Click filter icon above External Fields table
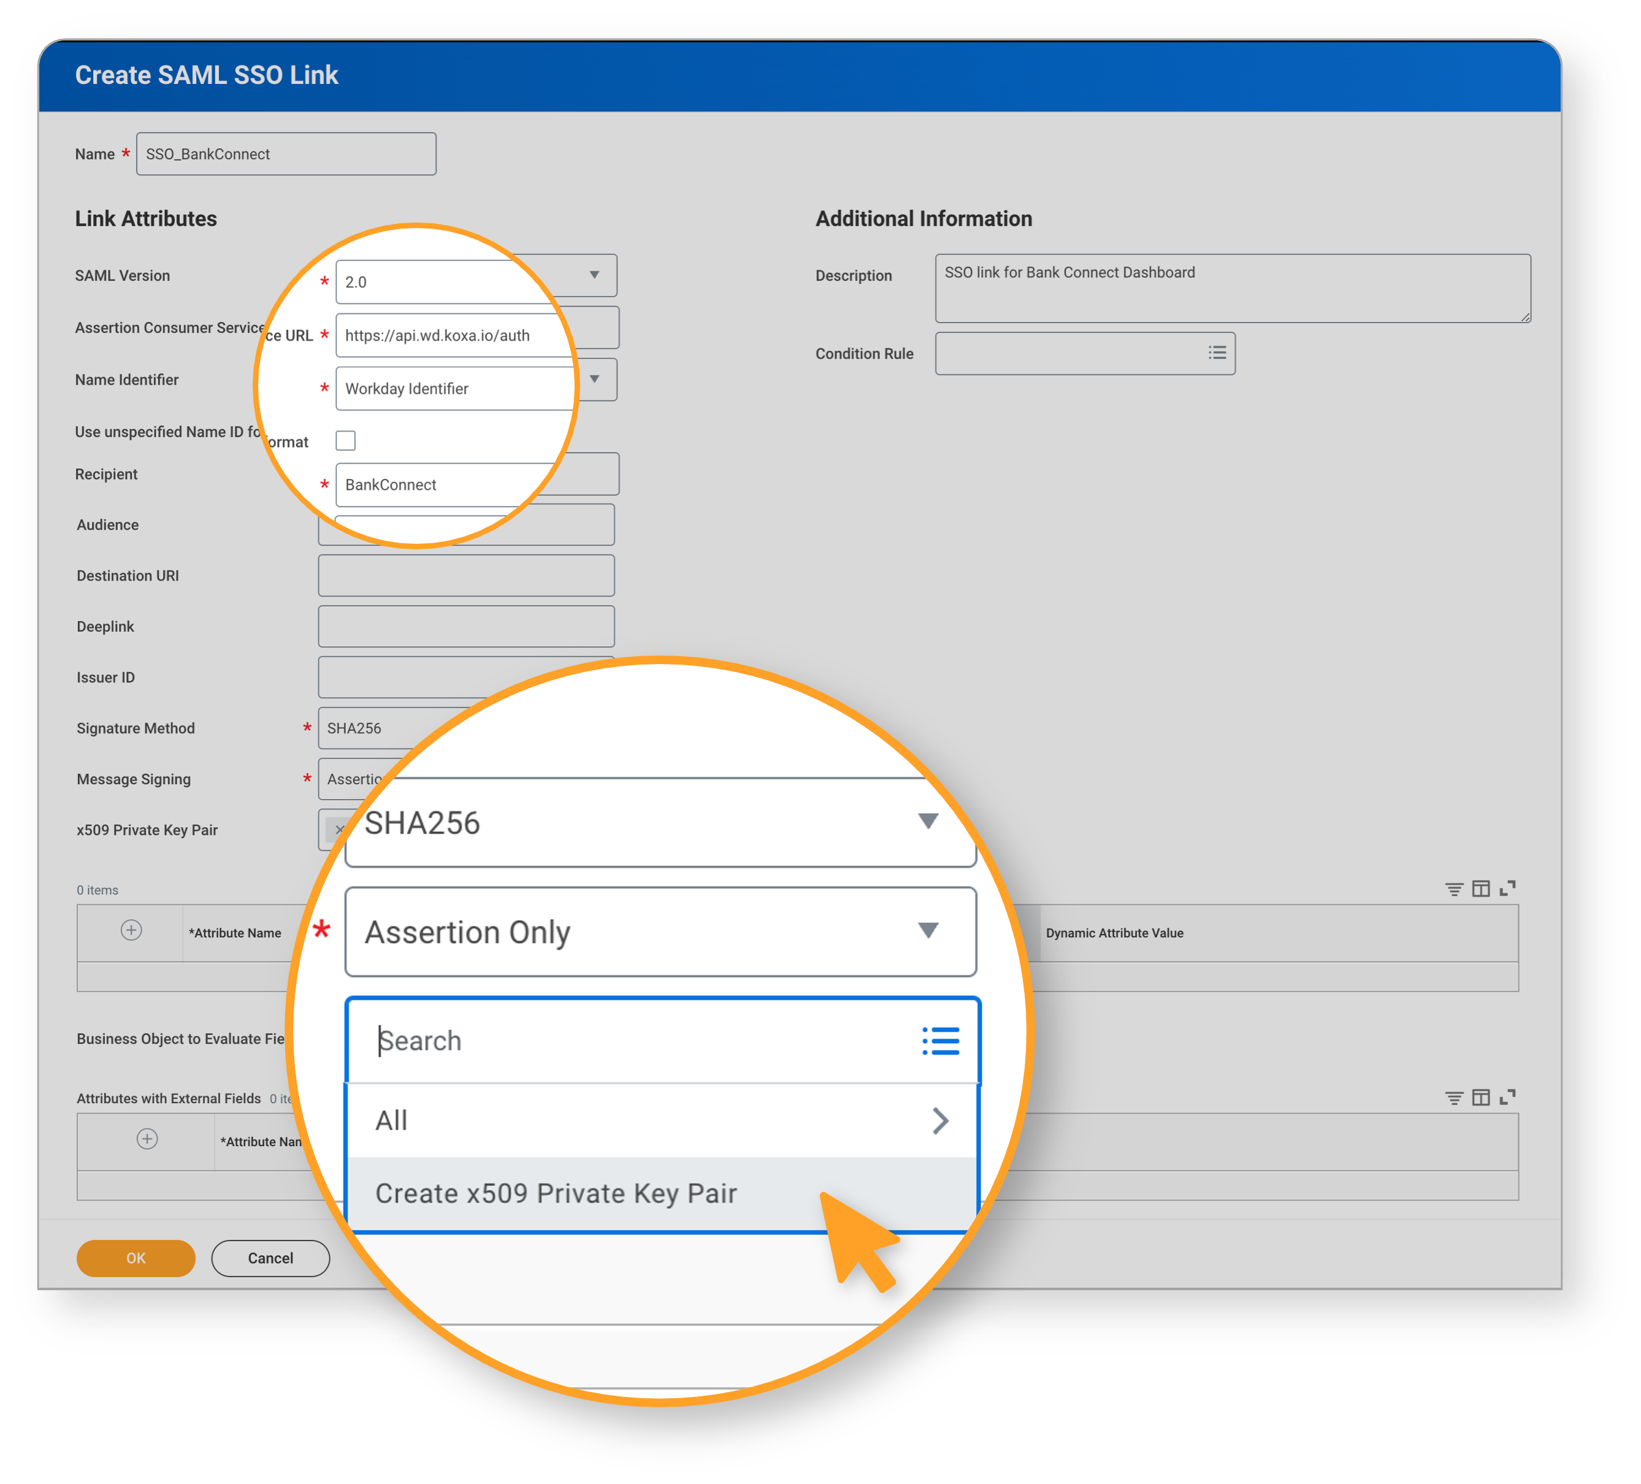 click(1454, 1098)
